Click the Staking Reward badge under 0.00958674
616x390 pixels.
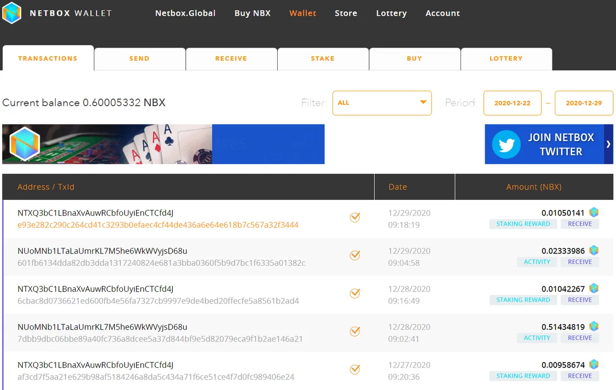pos(523,376)
